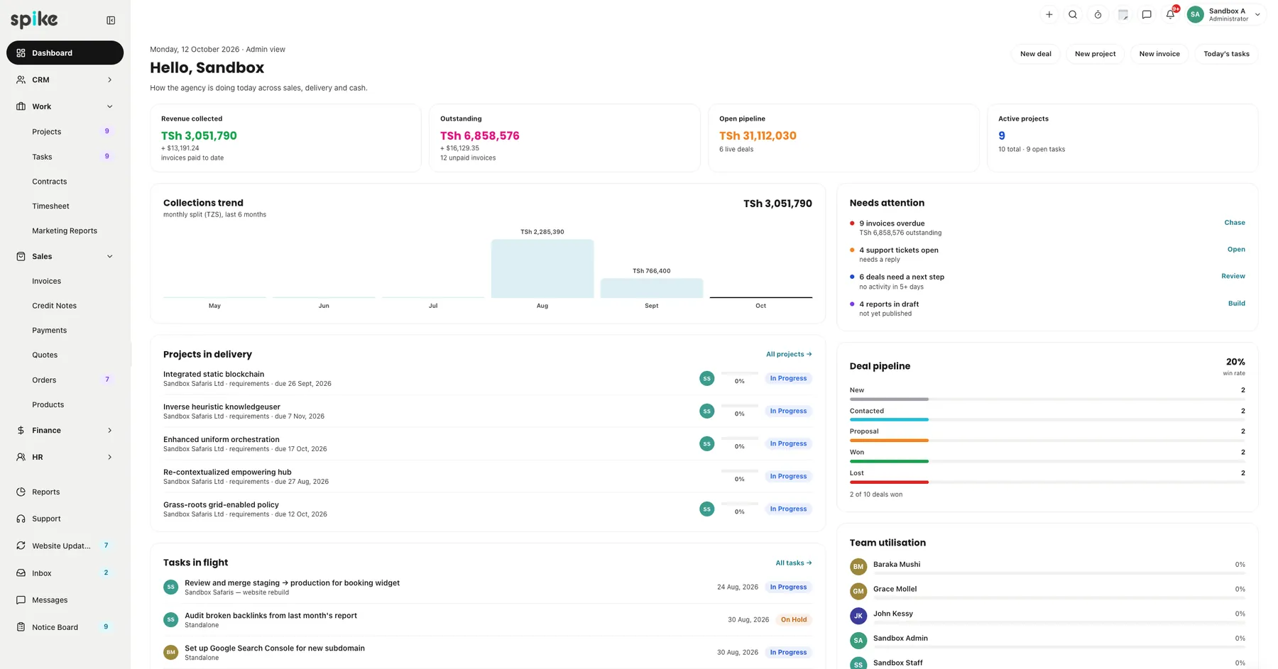Follow the All projects link
The width and height of the screenshot is (1278, 669).
pyautogui.click(x=789, y=354)
